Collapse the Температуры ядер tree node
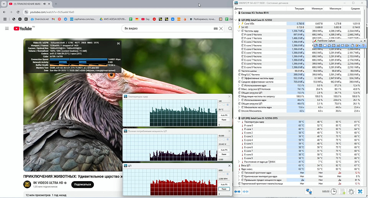The height and width of the screenshot is (198, 368). tap(239, 122)
